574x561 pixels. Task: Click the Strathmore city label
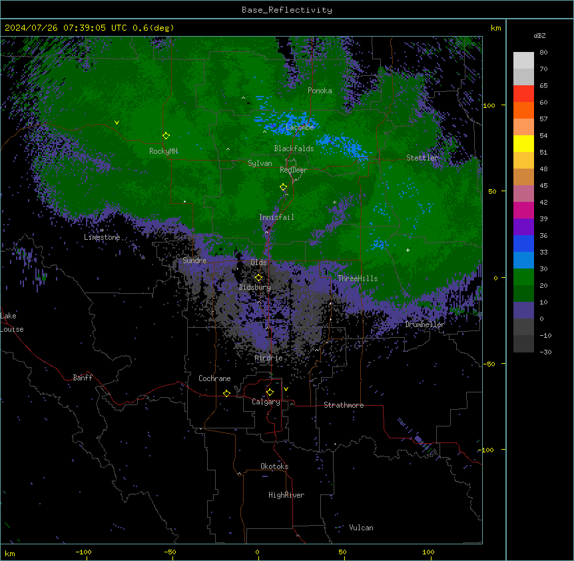[344, 405]
